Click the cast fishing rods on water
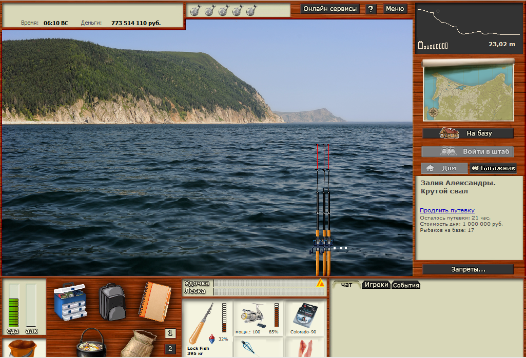This screenshot has width=526, height=358. click(323, 209)
